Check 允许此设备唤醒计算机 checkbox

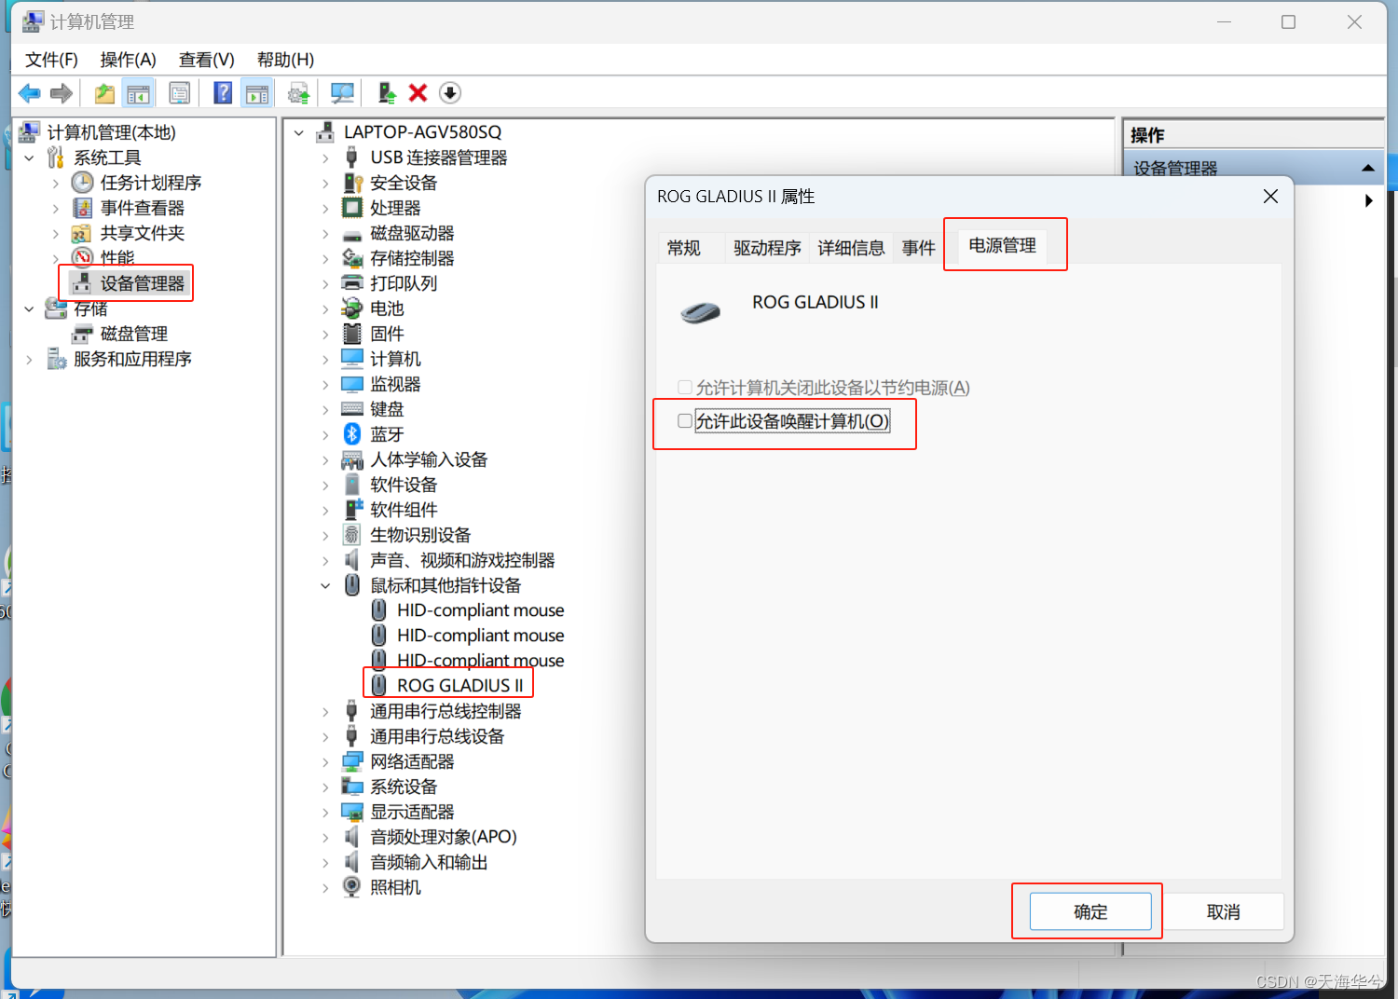coord(685,421)
